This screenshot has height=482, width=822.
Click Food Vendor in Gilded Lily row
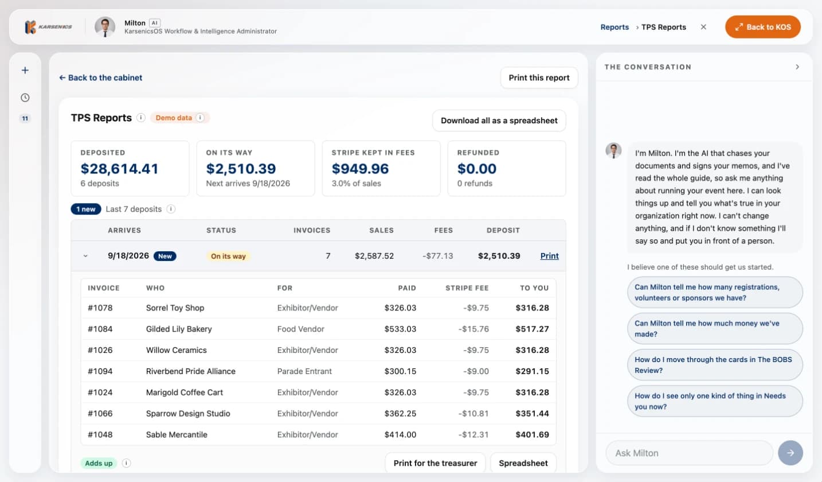(301, 329)
